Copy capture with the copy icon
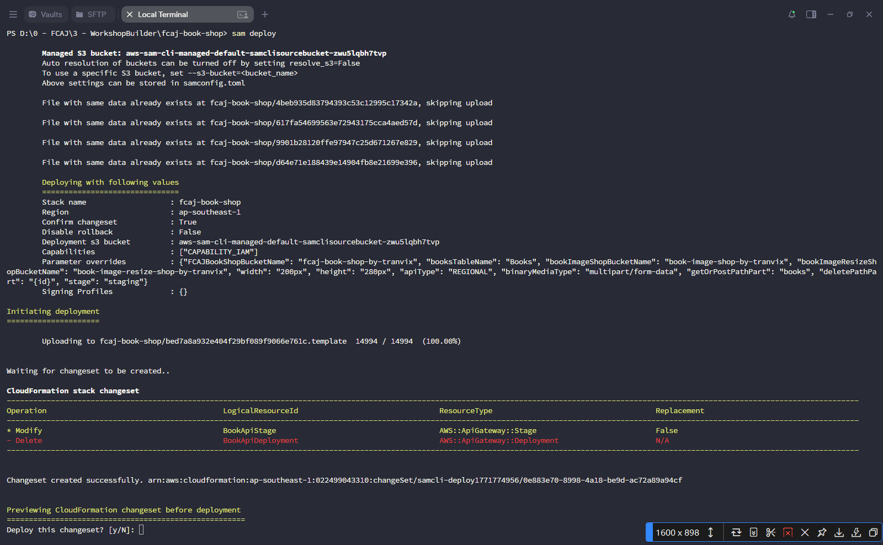 [873, 532]
